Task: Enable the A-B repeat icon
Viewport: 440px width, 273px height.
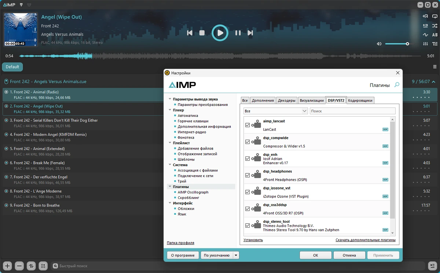Action: [435, 35]
